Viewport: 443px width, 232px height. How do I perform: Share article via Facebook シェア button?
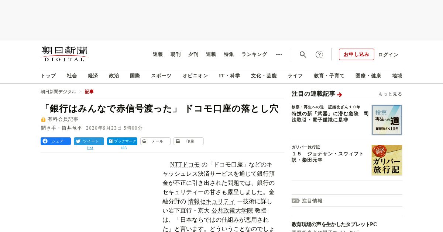[56, 141]
